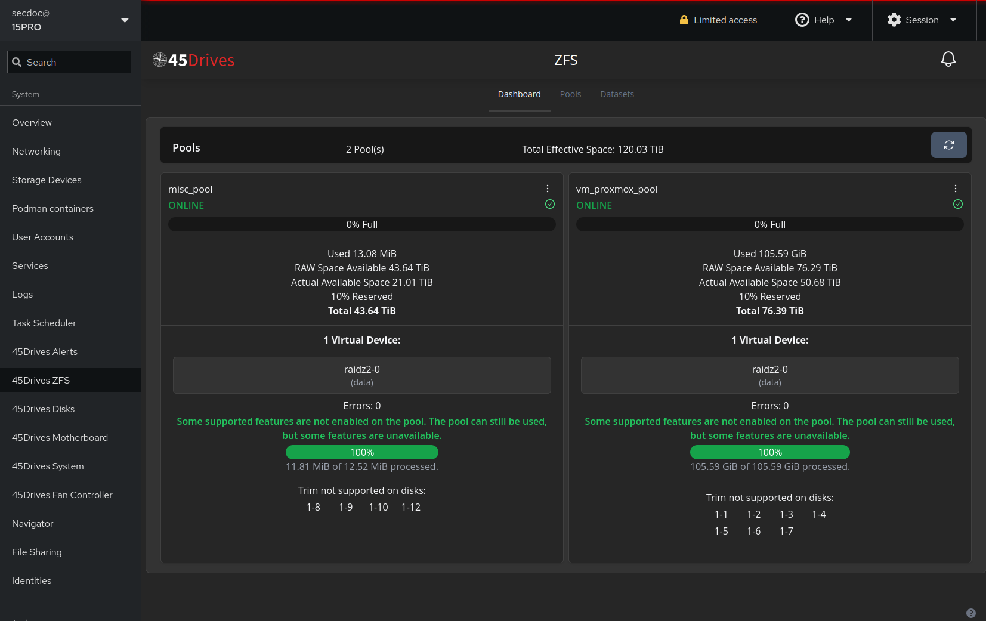The height and width of the screenshot is (621, 986).
Task: Click disk 1-2 in vm_proxmox_pool
Action: tap(754, 514)
